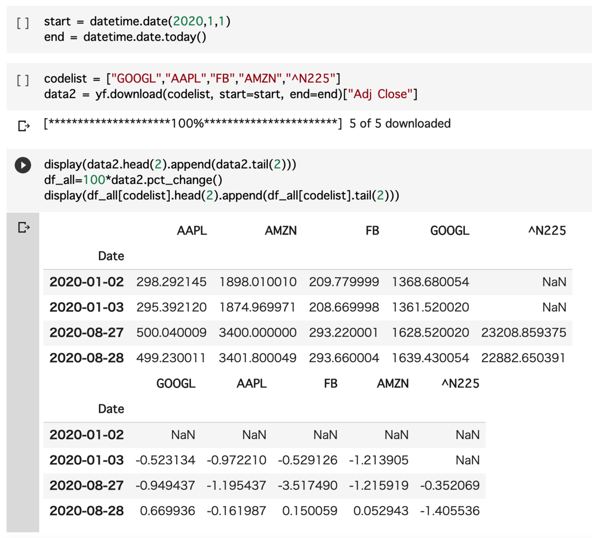Click row label 2020-01-02 in first table
592x538 pixels.
coord(86,282)
